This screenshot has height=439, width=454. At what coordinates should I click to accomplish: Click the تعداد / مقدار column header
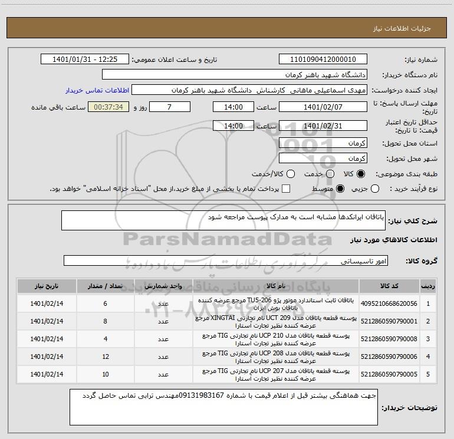coord(106,286)
